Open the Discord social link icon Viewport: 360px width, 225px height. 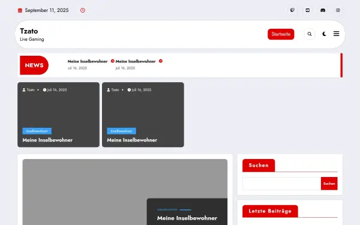pyautogui.click(x=323, y=10)
